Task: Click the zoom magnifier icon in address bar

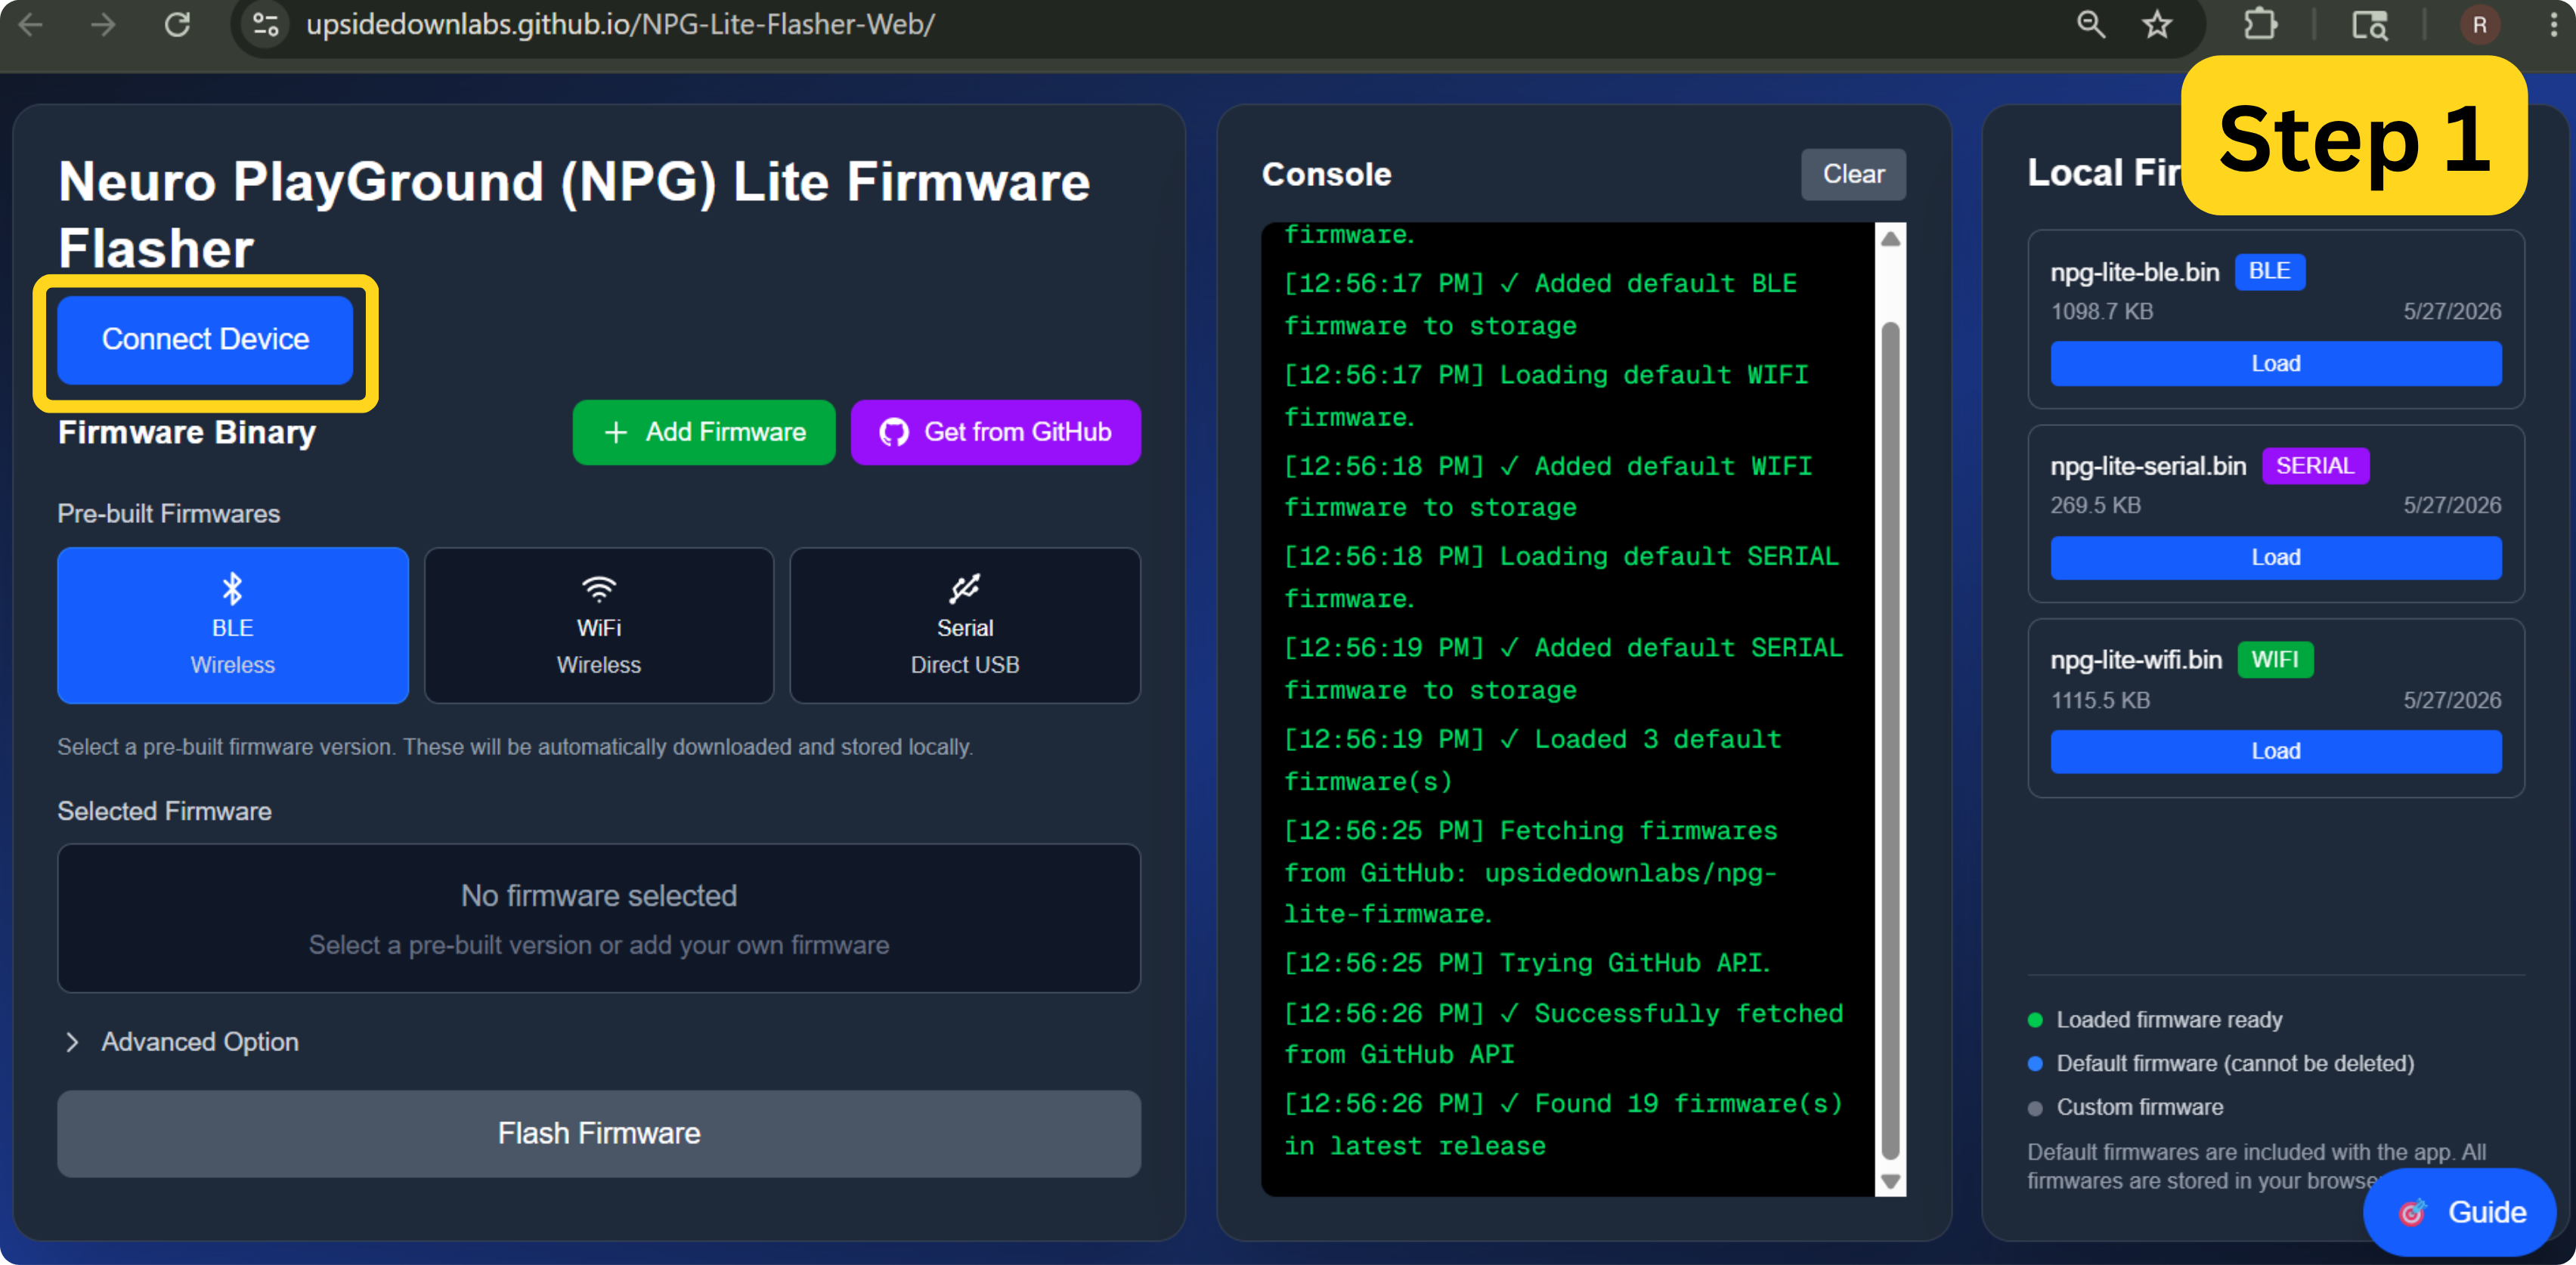Action: [2090, 24]
